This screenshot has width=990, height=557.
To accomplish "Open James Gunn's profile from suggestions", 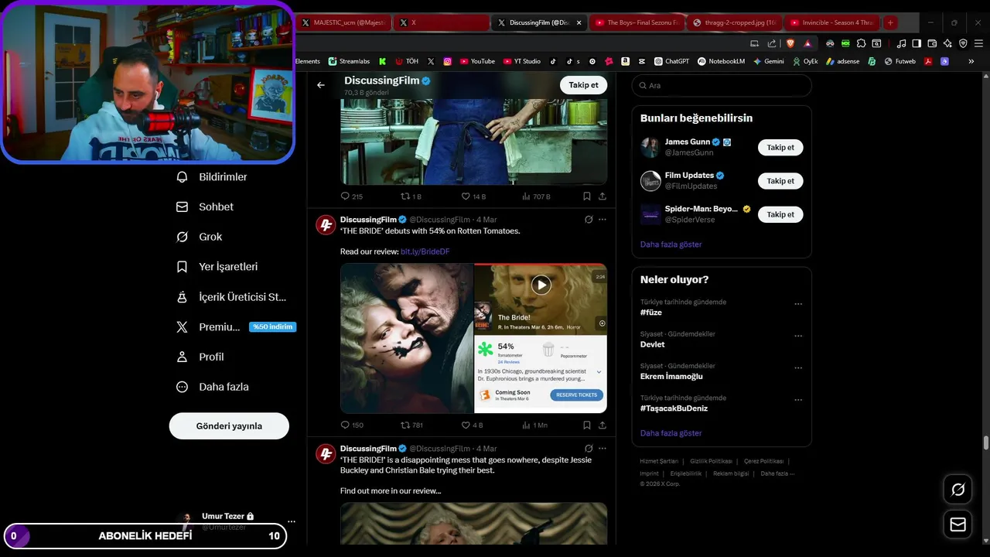I will tap(688, 142).
